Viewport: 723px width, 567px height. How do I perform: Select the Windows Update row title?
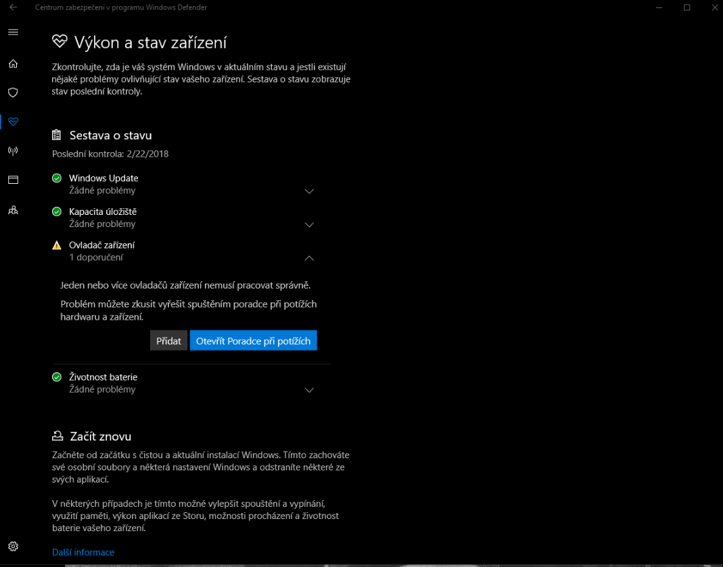point(103,178)
